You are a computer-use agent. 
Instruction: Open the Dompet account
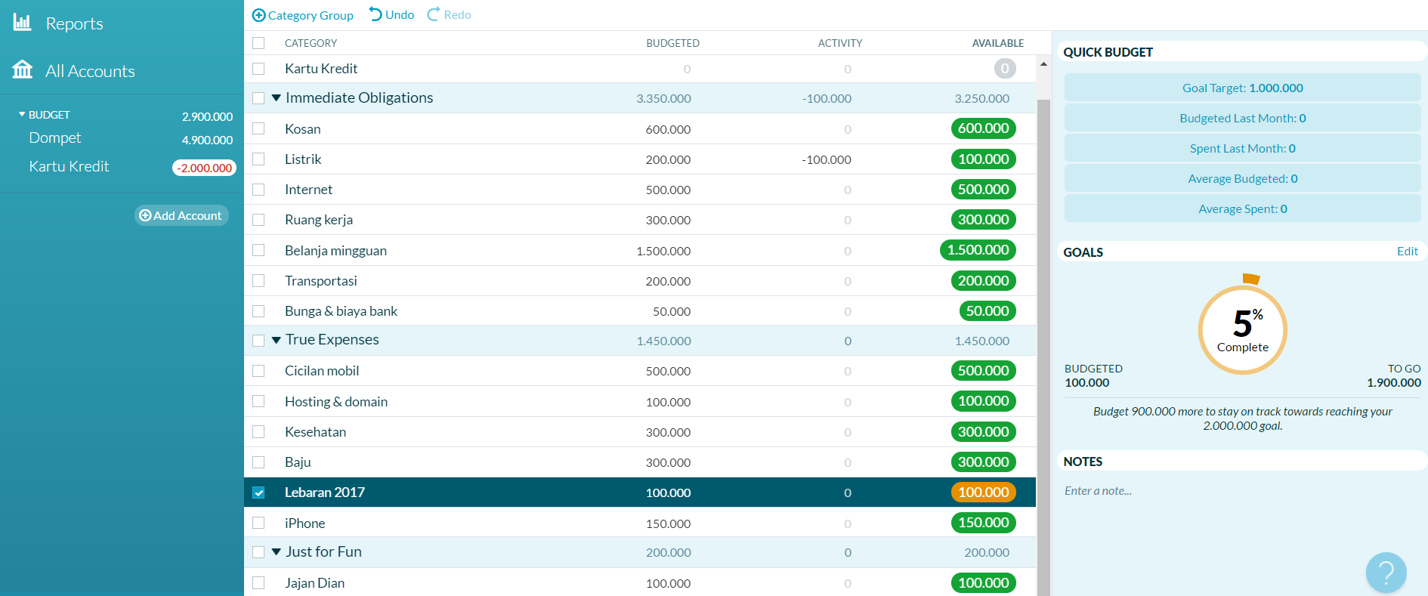55,138
